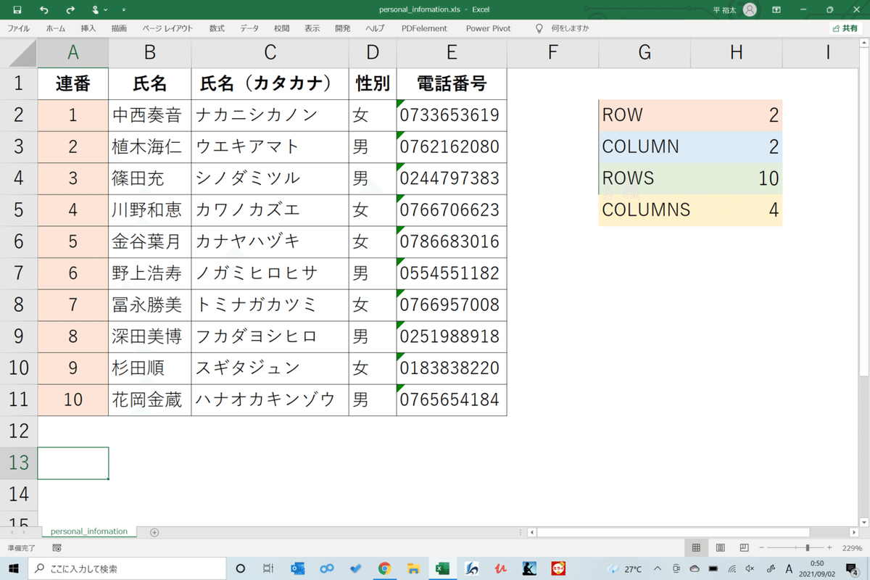
Task: Click cell containing ウエキアマト
Action: tap(270, 146)
